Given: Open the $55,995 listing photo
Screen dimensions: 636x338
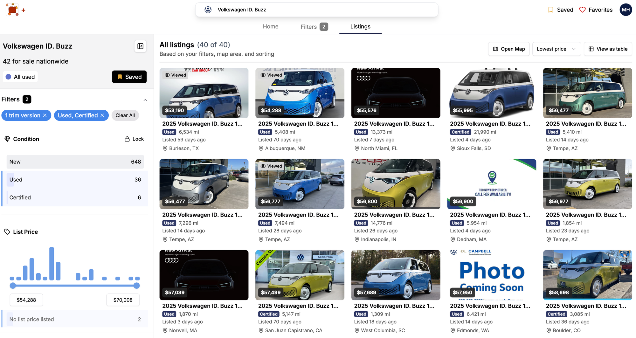Looking at the screenshot, I should coord(492,93).
